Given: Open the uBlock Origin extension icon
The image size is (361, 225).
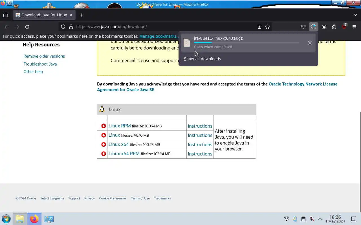Looking at the screenshot, I should 344,27.
